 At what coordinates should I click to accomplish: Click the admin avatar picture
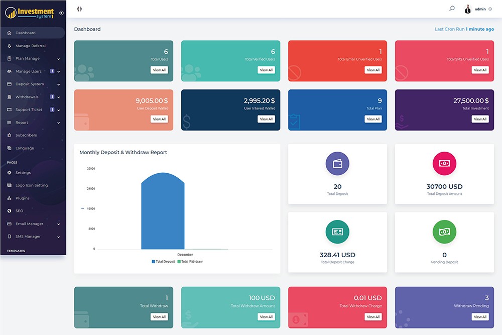coord(468,9)
